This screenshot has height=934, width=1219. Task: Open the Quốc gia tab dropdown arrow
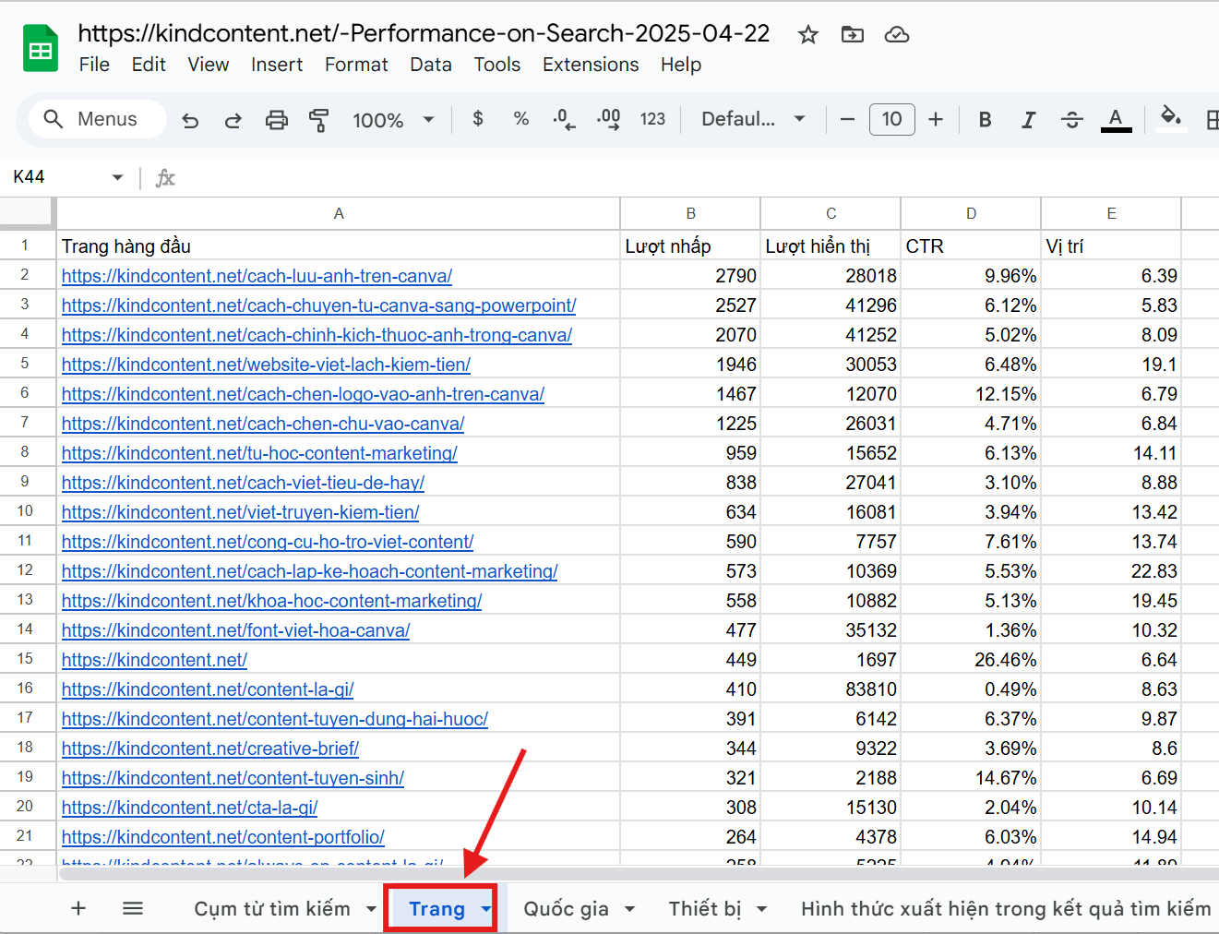629,909
